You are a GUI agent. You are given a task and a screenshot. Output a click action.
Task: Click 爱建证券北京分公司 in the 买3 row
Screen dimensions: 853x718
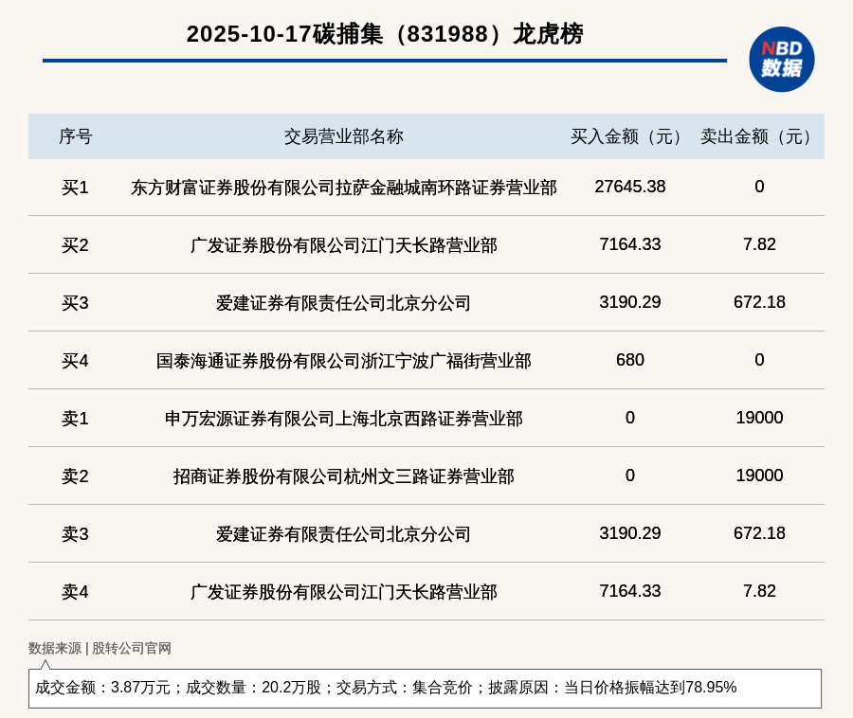tap(343, 303)
